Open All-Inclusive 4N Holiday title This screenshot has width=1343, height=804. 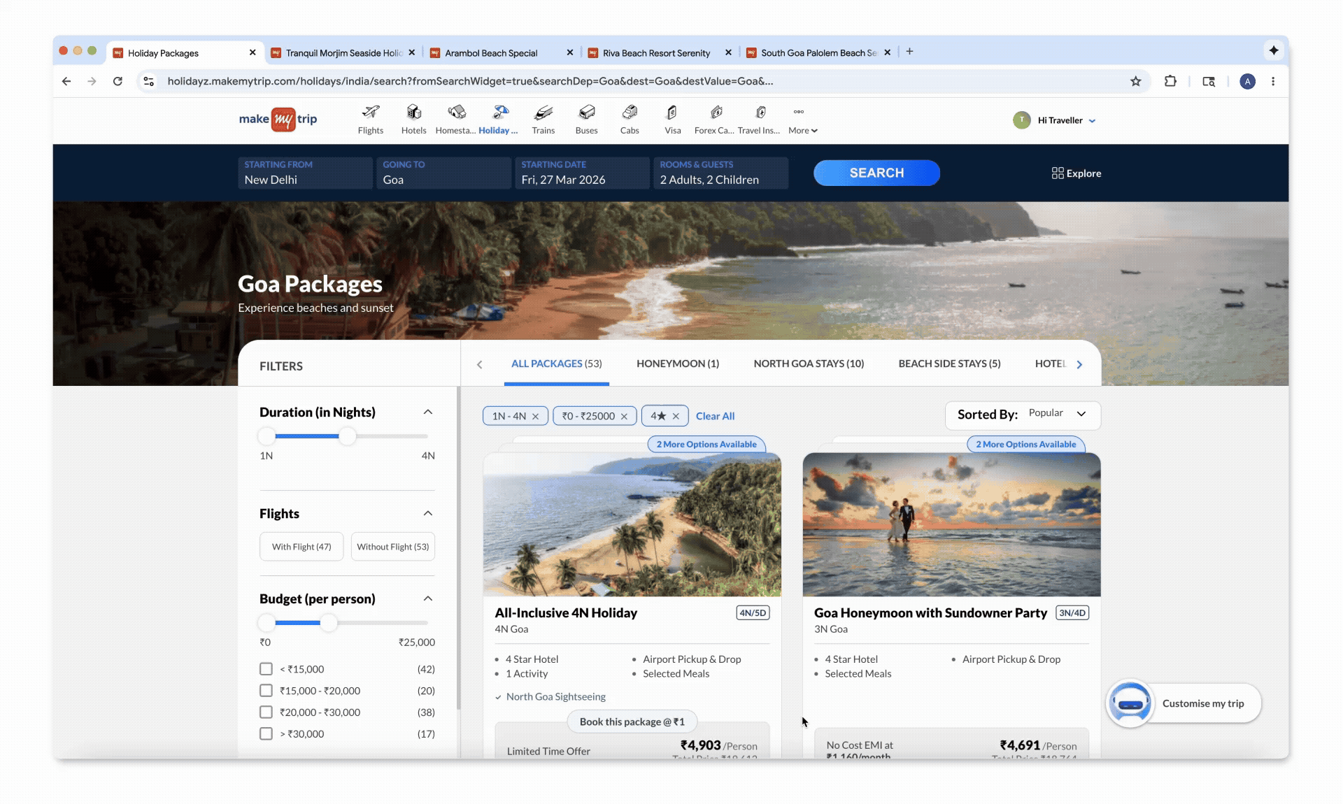tap(566, 613)
